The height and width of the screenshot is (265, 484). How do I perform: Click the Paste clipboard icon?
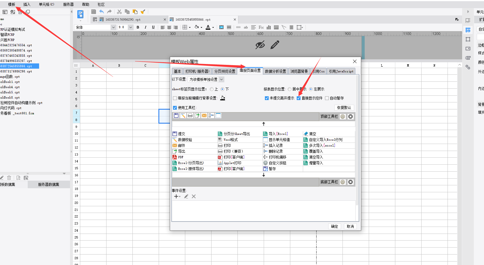135,12
